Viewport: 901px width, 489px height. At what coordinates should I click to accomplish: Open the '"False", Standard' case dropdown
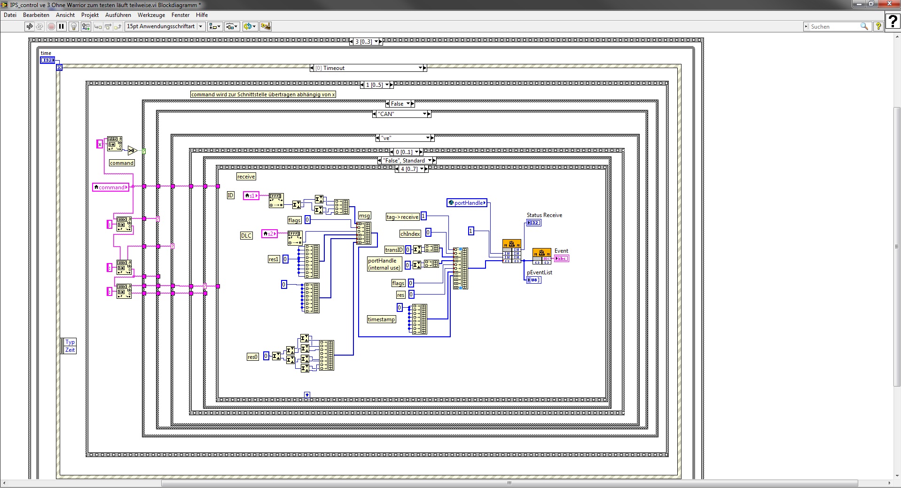430,161
